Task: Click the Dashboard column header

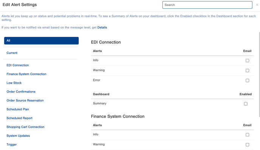Action: point(101,94)
